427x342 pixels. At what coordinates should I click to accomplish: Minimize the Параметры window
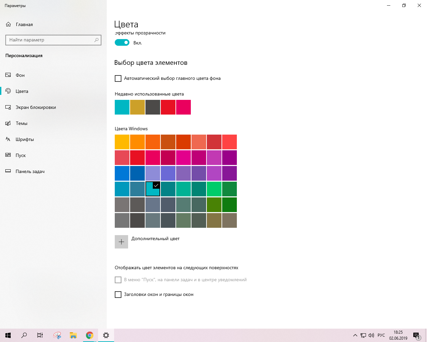coord(389,5)
